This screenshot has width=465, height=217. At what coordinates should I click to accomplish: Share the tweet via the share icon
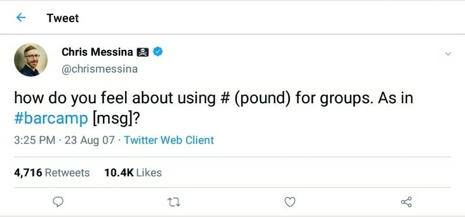(406, 202)
